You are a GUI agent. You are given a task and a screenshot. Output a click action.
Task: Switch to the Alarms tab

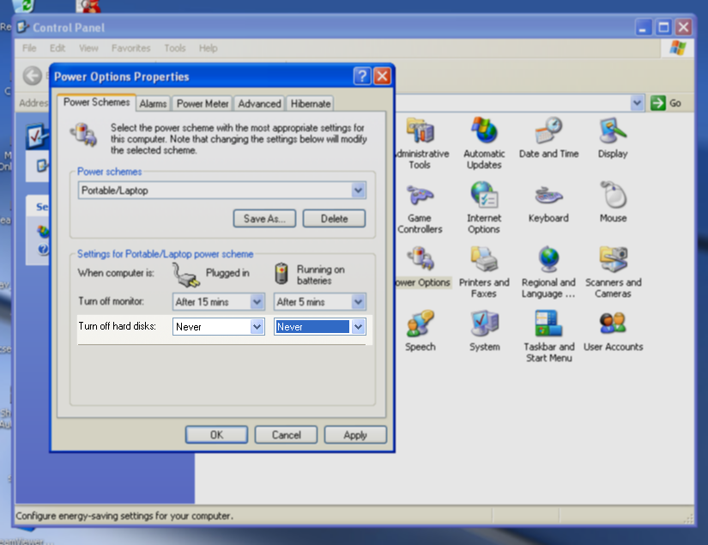153,104
